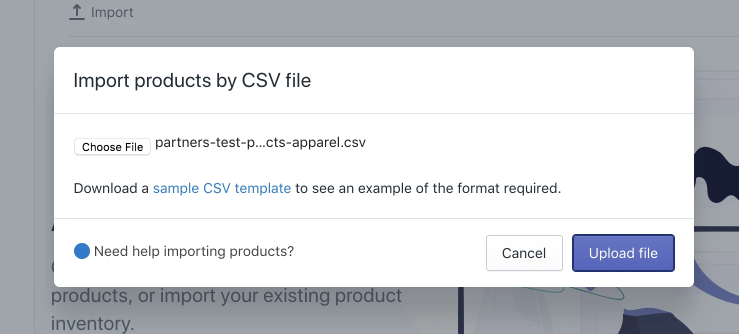Click the dimmed background outside the modal
The image size is (739, 334).
tap(25, 200)
